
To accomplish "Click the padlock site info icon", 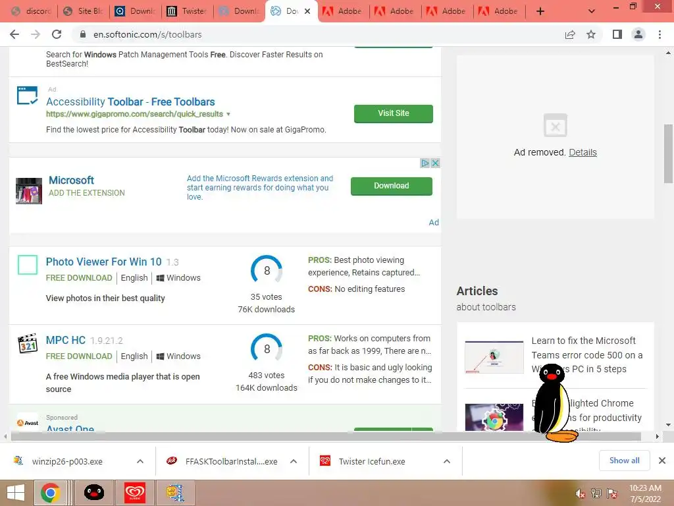I will point(83,34).
